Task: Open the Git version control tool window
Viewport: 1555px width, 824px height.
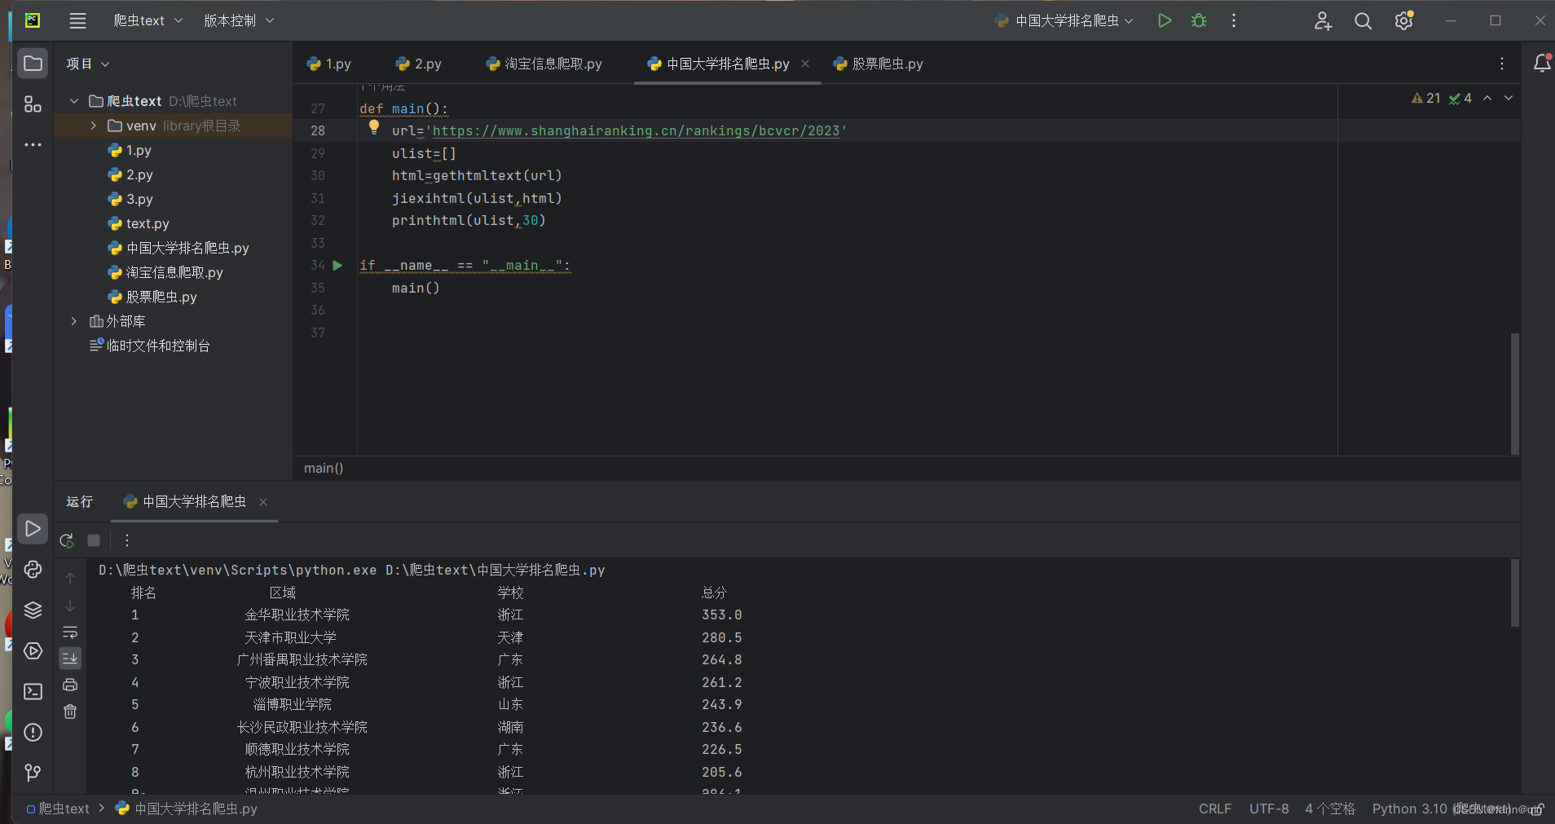Action: tap(33, 773)
